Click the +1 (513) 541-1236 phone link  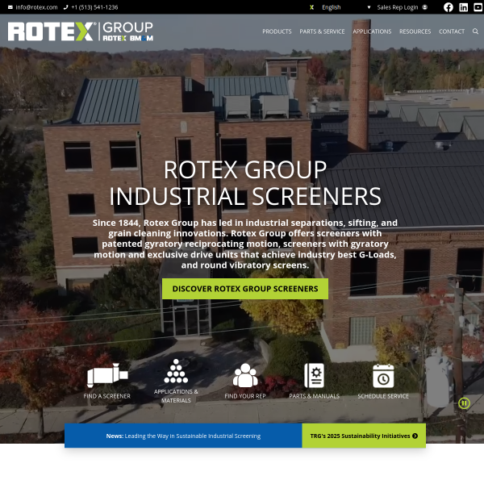click(94, 7)
